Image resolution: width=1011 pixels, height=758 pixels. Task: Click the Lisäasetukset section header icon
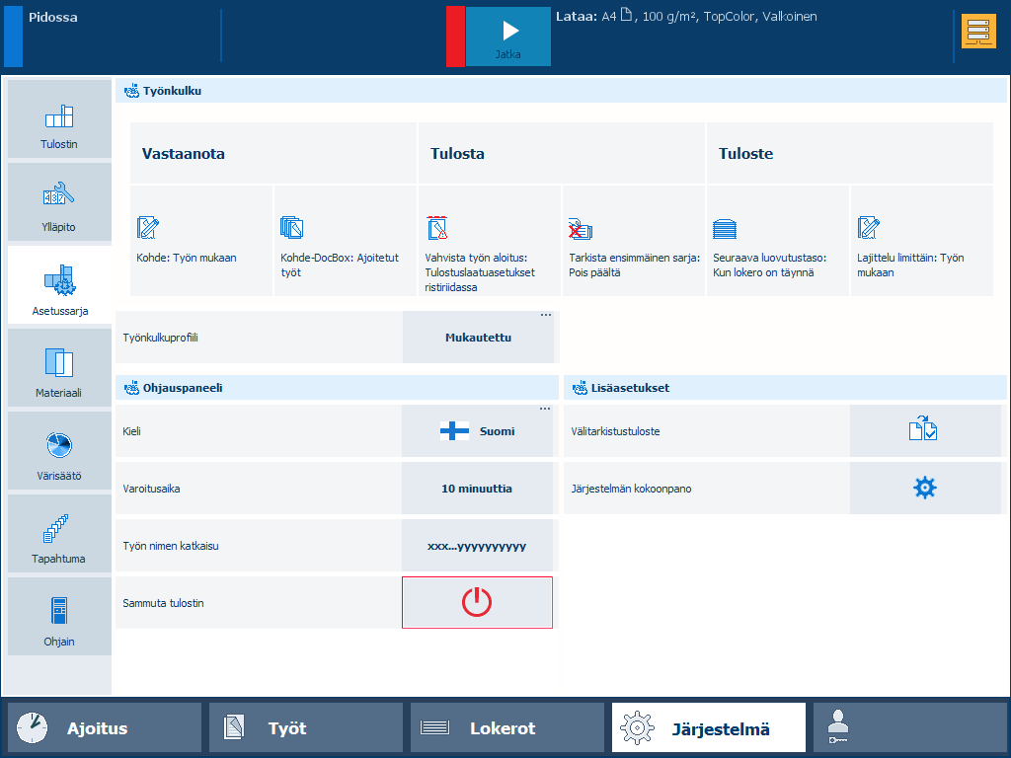coord(580,388)
